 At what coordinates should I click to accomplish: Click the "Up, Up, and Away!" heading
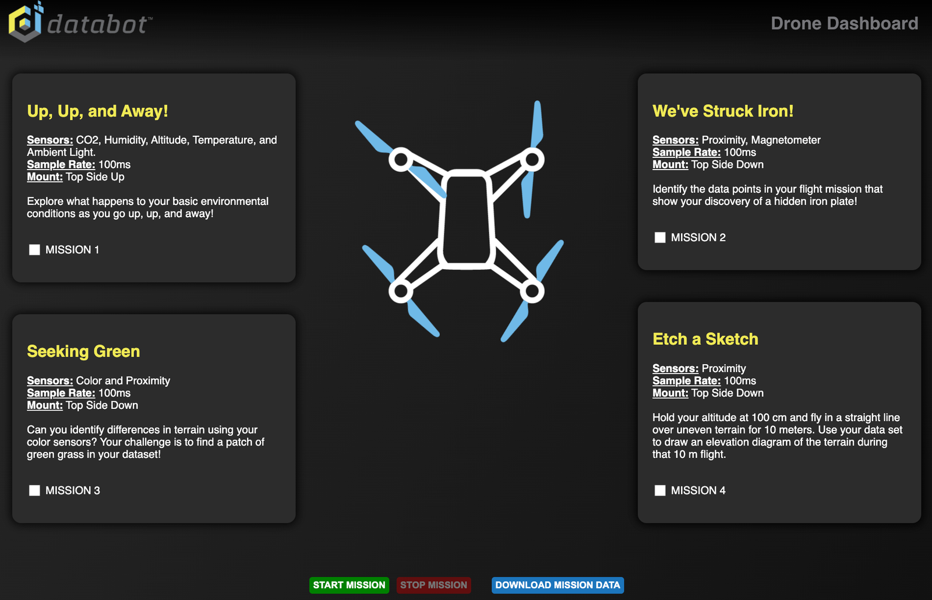pos(97,111)
